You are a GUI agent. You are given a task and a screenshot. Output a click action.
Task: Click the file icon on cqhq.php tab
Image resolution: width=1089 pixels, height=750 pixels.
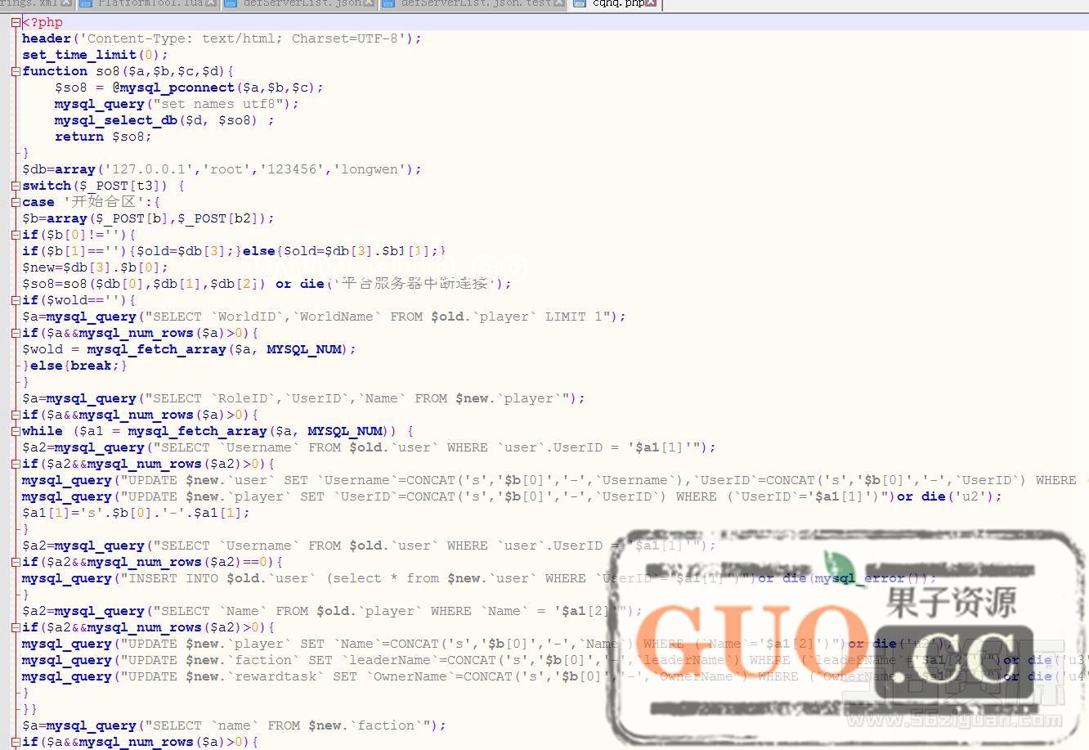580,3
